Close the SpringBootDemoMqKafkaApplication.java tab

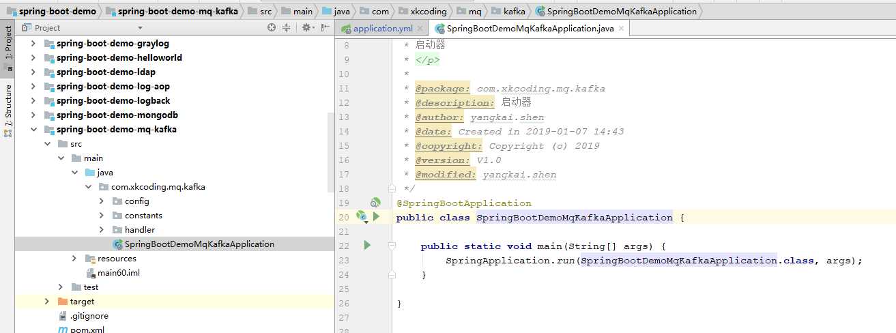click(x=620, y=29)
